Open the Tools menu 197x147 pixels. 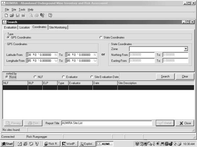[x=22, y=9]
